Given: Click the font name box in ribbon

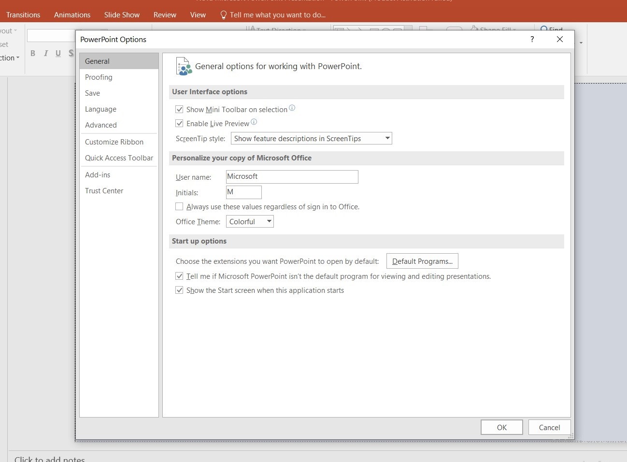Looking at the screenshot, I should pos(51,36).
